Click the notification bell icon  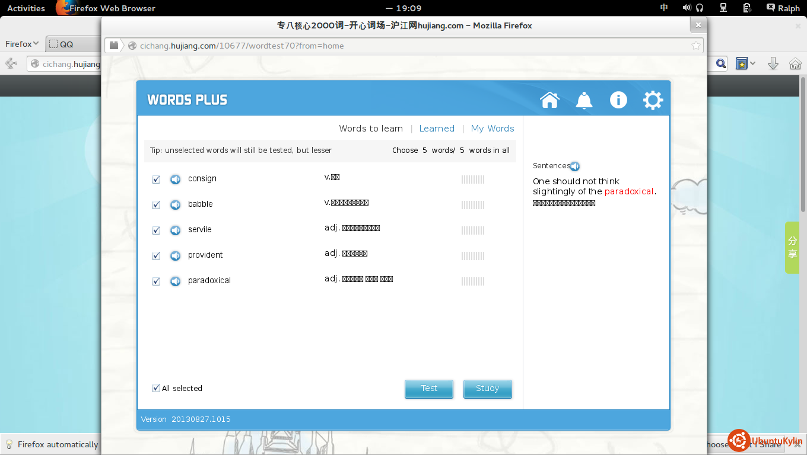coord(584,100)
